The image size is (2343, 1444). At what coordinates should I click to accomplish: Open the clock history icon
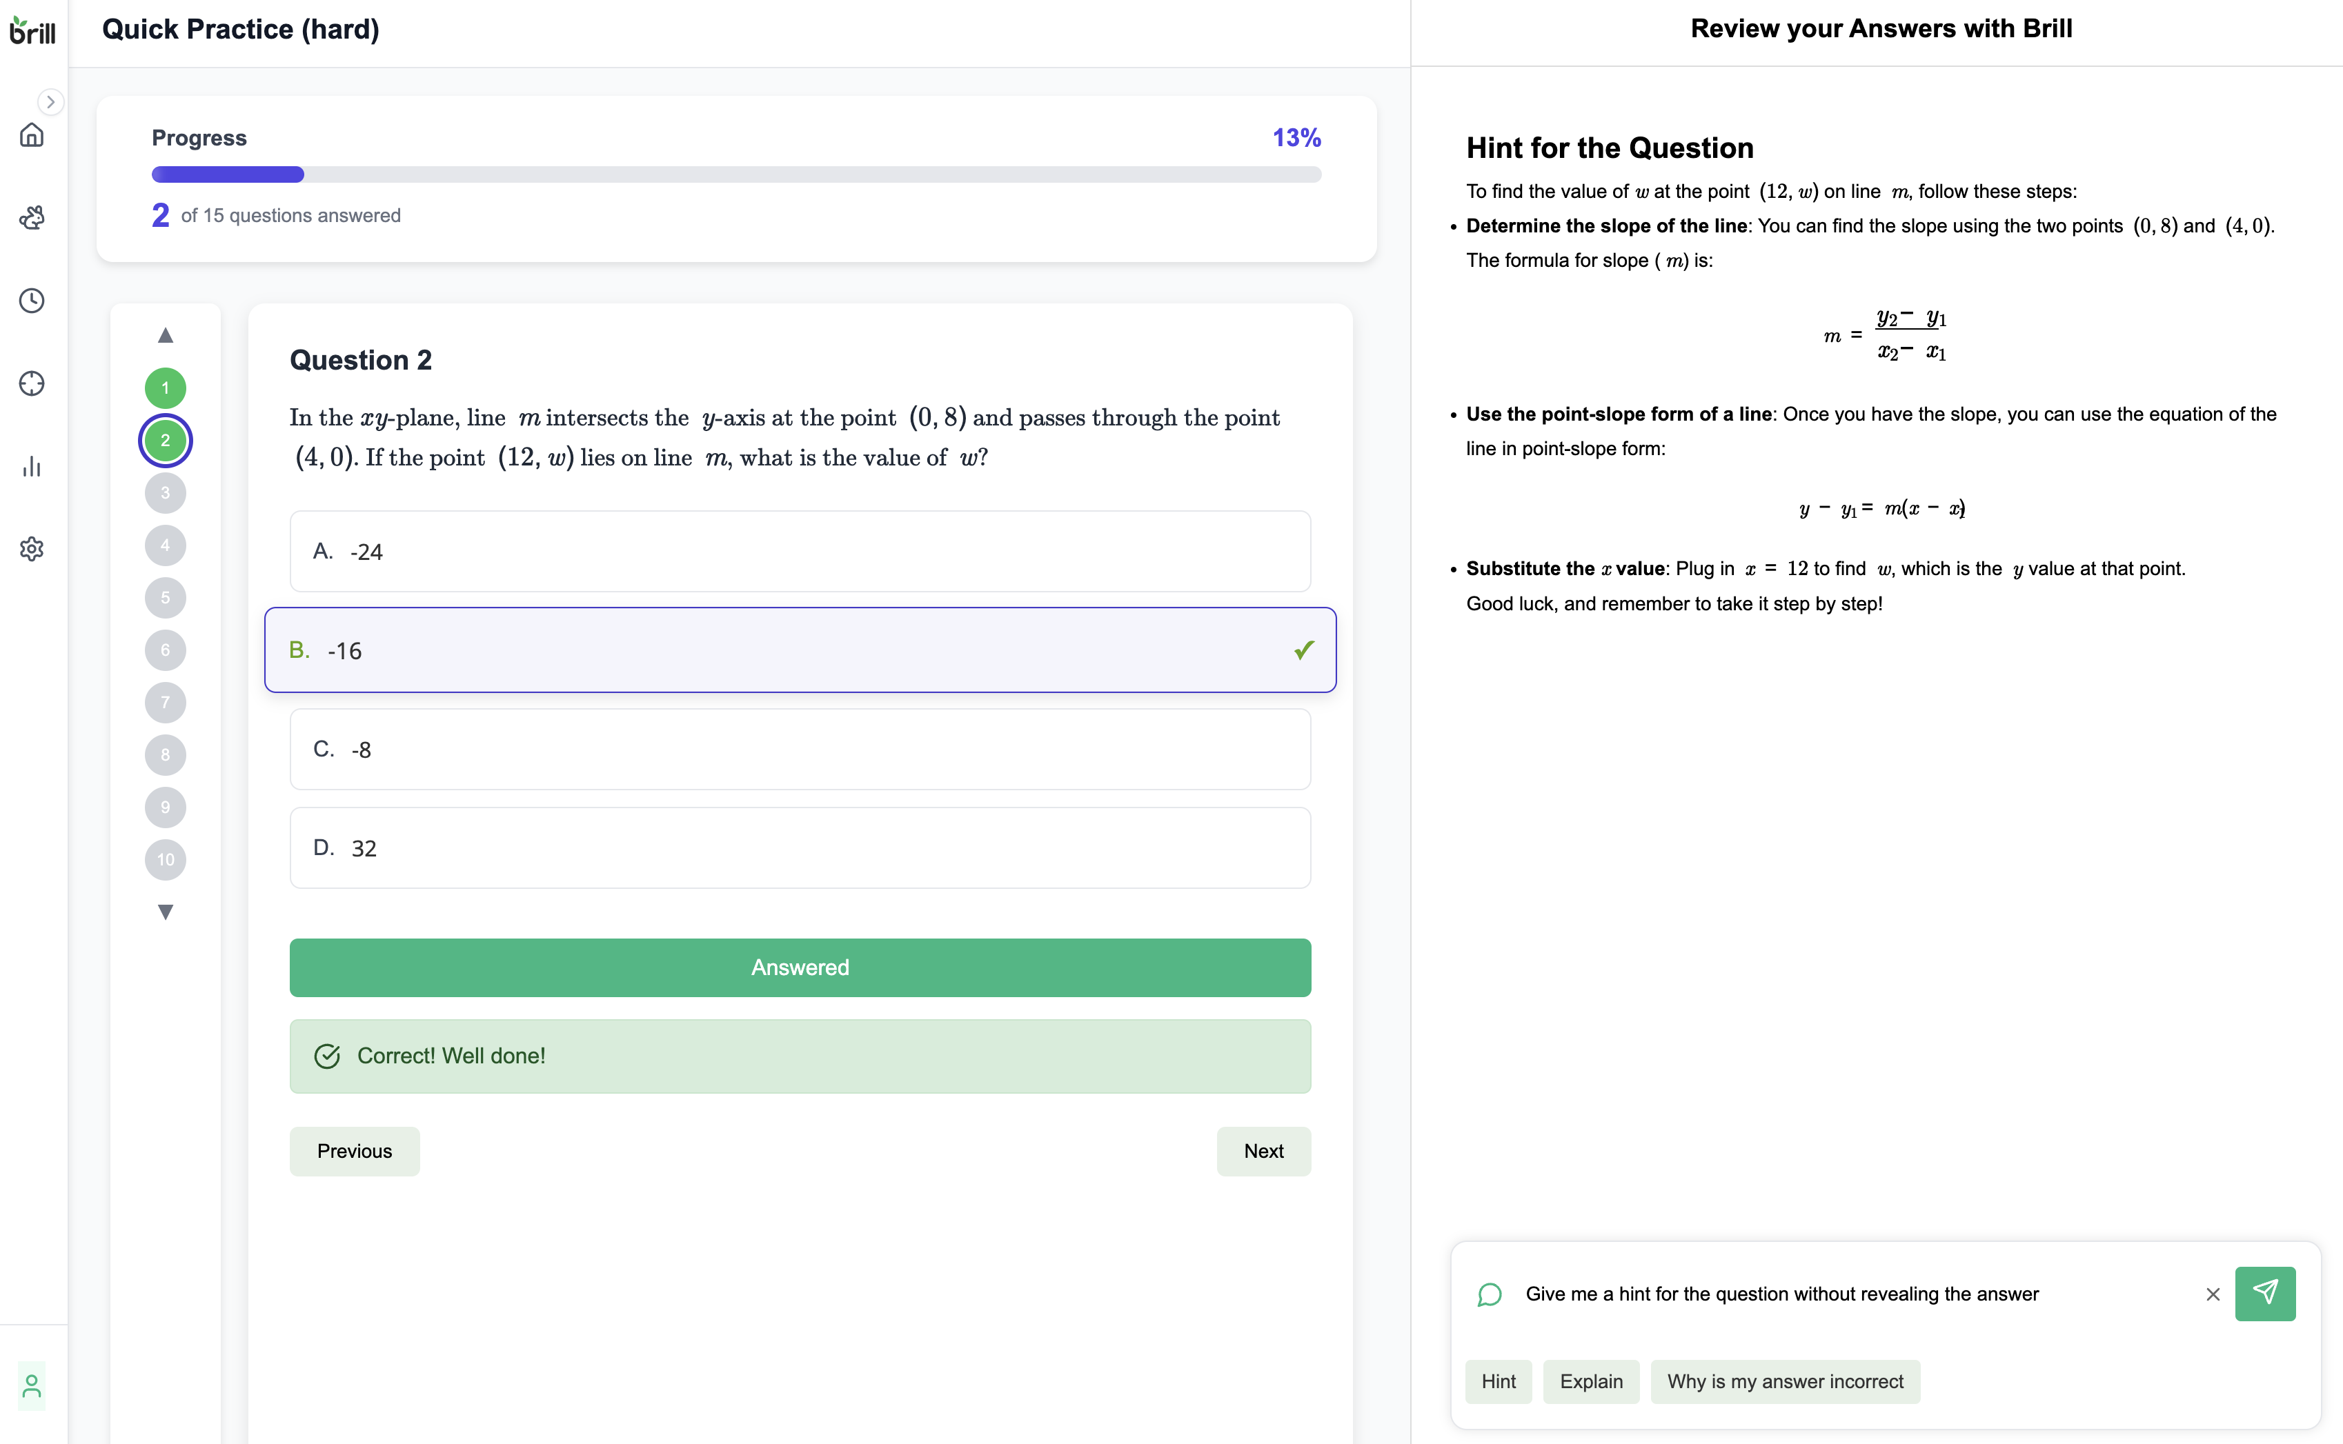pos(32,301)
